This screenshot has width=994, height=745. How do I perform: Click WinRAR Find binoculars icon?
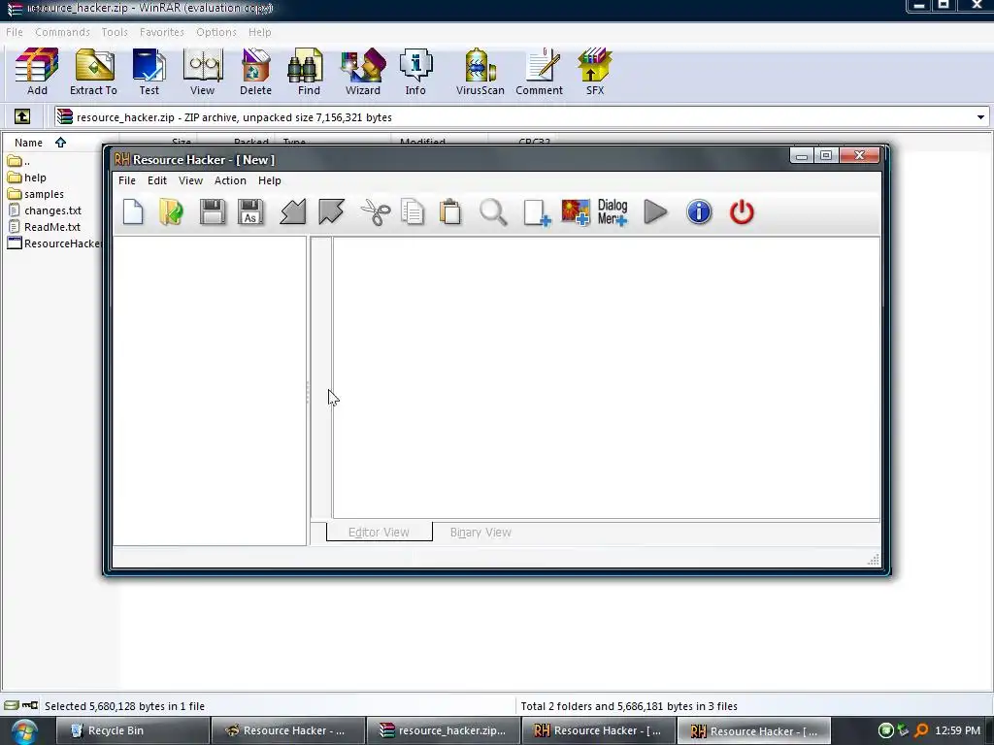(x=309, y=72)
